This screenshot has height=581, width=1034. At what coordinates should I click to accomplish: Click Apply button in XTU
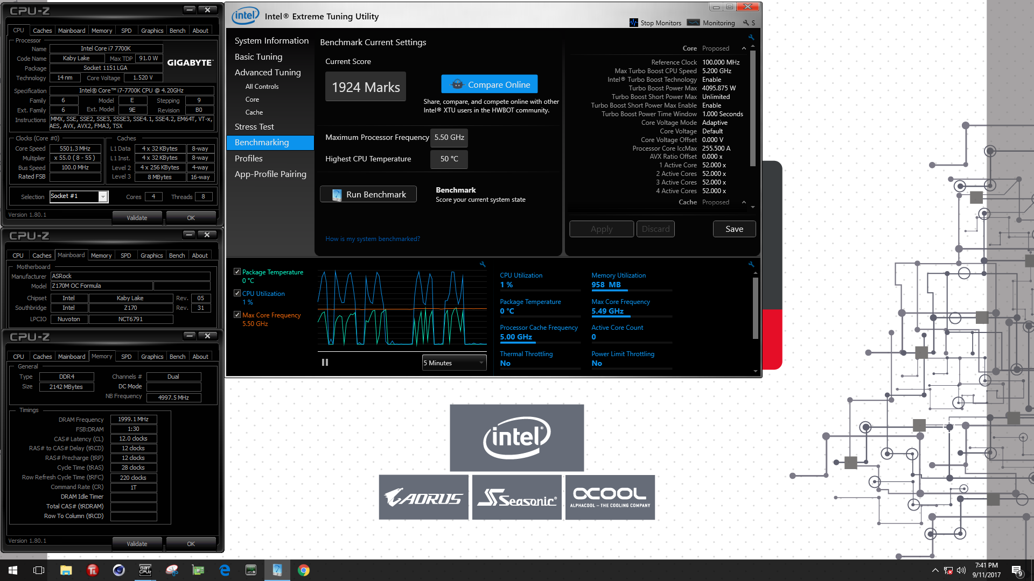pyautogui.click(x=602, y=229)
